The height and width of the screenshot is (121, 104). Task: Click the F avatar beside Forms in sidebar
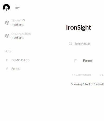(7, 69)
